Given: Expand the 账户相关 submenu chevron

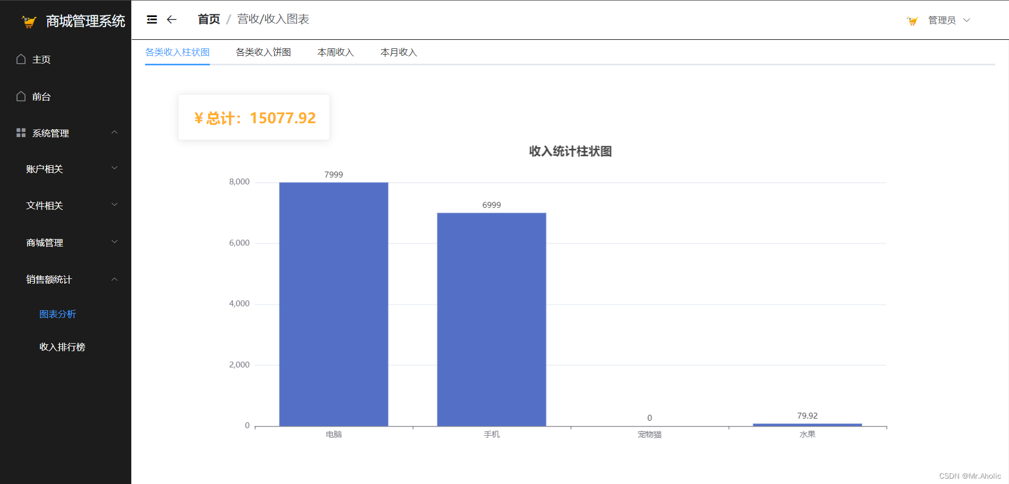Looking at the screenshot, I should 114,168.
